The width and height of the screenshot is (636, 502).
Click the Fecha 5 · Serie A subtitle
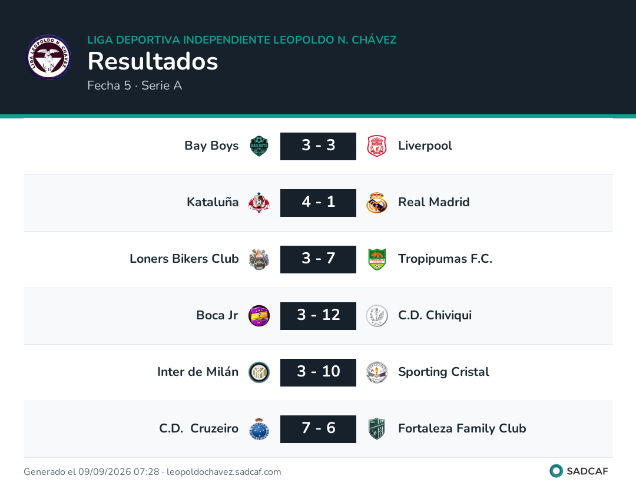tap(135, 85)
